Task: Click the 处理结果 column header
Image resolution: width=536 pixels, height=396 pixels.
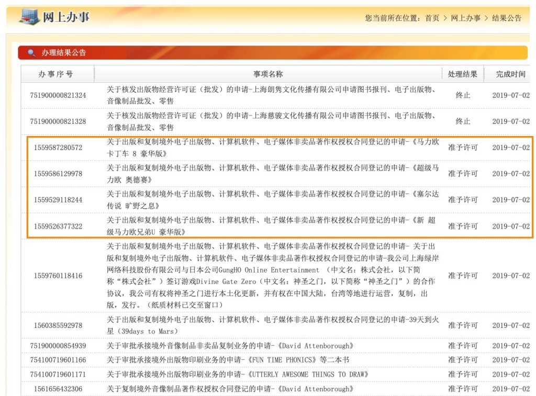Action: pos(462,74)
